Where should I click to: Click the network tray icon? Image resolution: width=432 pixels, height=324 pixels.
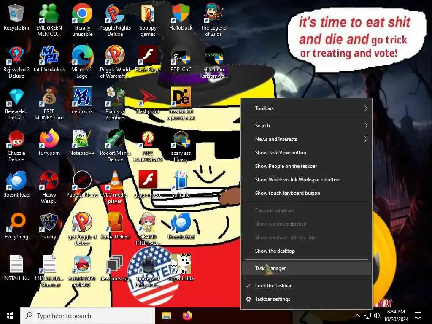[367, 316]
